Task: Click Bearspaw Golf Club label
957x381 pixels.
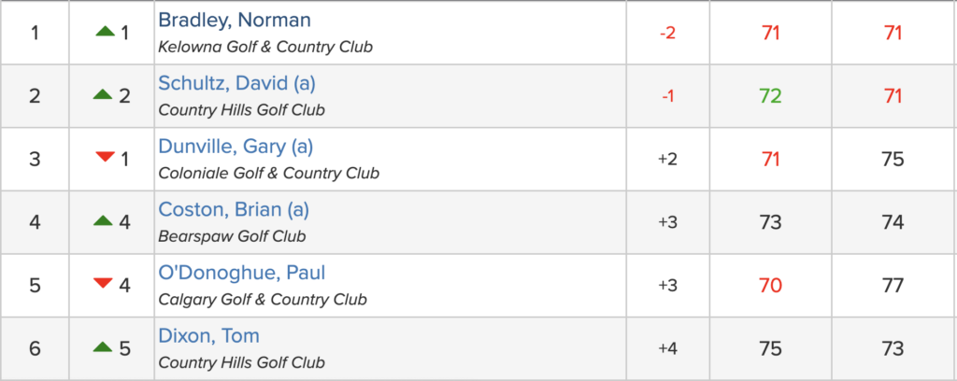Action: point(232,236)
